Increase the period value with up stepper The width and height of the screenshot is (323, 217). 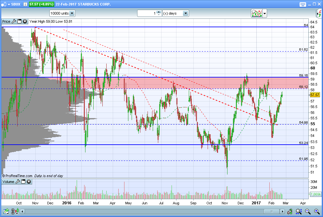tap(159, 12)
